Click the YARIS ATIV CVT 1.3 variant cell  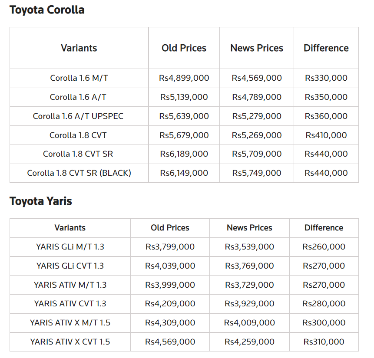click(x=70, y=304)
